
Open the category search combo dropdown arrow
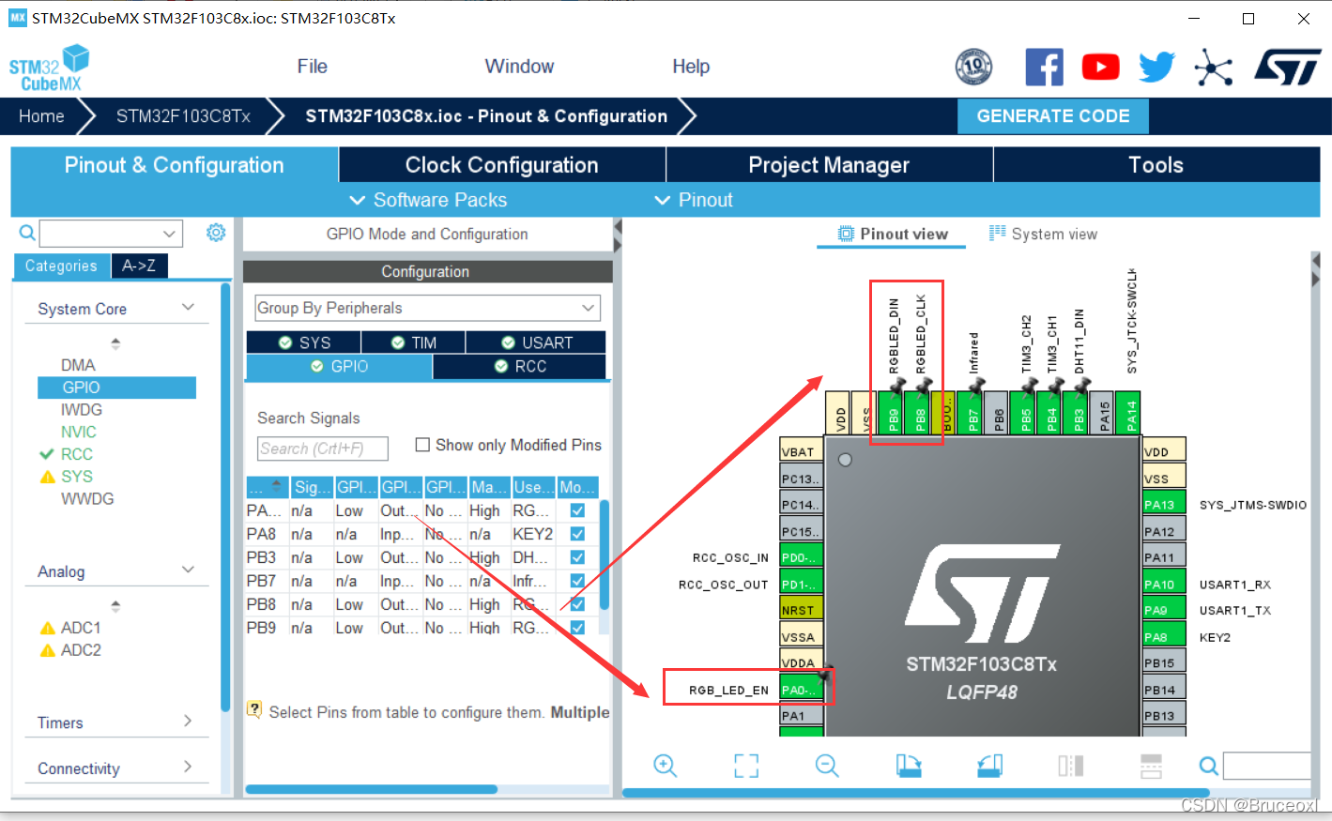pyautogui.click(x=169, y=233)
